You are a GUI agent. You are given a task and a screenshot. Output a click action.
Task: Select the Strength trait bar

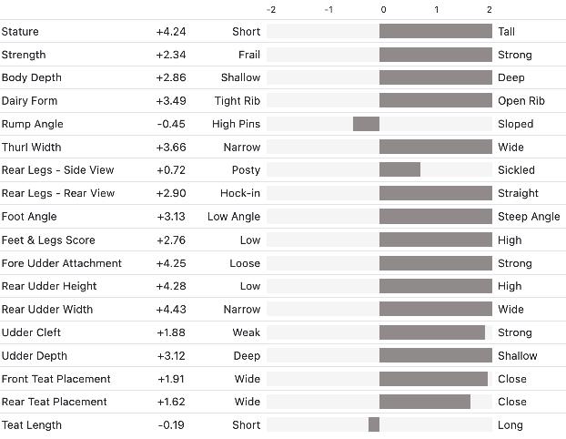click(435, 55)
